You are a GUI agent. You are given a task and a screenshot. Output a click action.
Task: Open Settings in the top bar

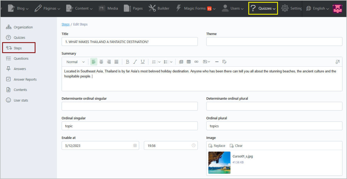pyautogui.click(x=292, y=8)
